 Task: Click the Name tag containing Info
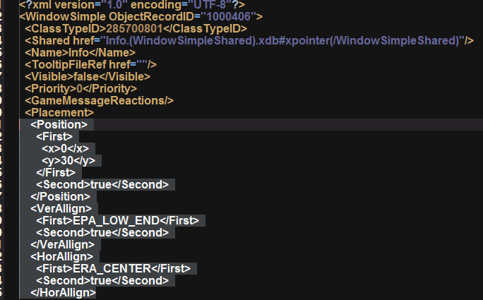[x=80, y=52]
